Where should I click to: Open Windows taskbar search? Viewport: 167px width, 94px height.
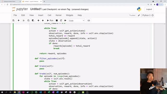click(6, 92)
